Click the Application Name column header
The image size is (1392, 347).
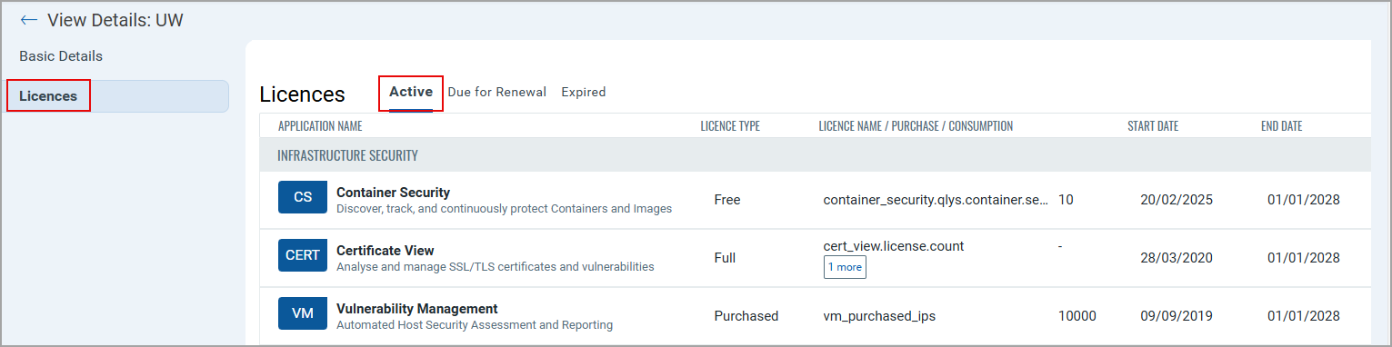pos(320,126)
